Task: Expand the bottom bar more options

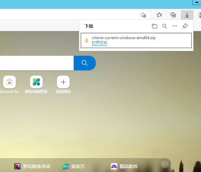Action: tap(164, 164)
